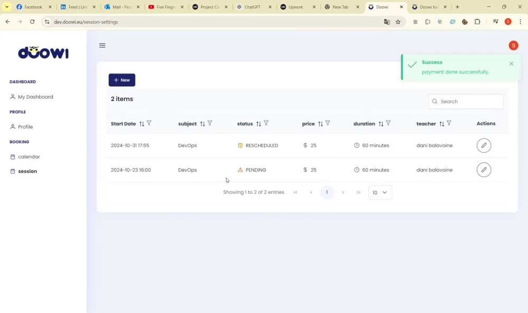Create a new session with New button
This screenshot has height=313, width=528.
pyautogui.click(x=122, y=80)
